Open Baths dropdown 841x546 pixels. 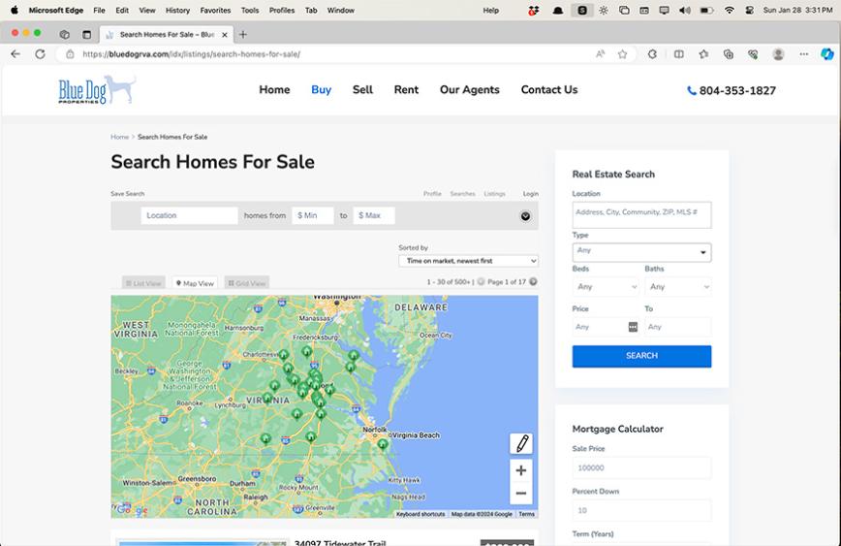point(678,287)
